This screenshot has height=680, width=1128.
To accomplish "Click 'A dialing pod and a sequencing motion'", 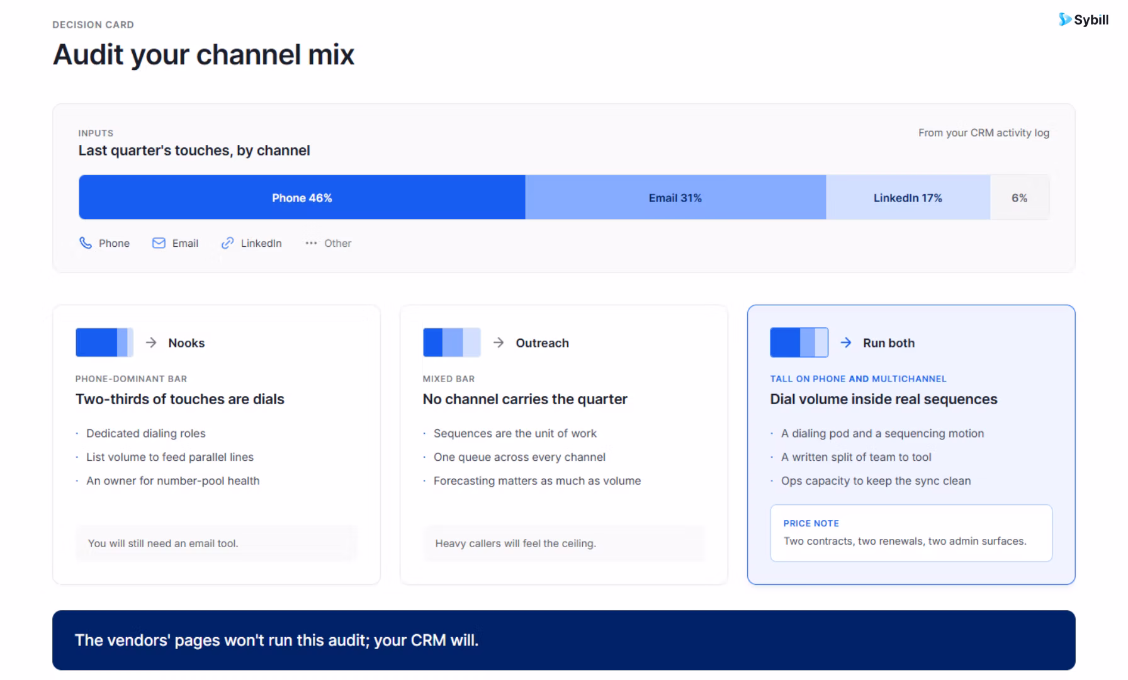I will click(x=883, y=433).
